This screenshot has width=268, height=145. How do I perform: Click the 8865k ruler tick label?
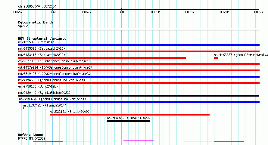tap(18, 12)
